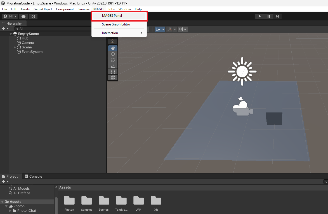Open the Unity cloud services button
Screen dimensions: 328x214
click(24, 16)
